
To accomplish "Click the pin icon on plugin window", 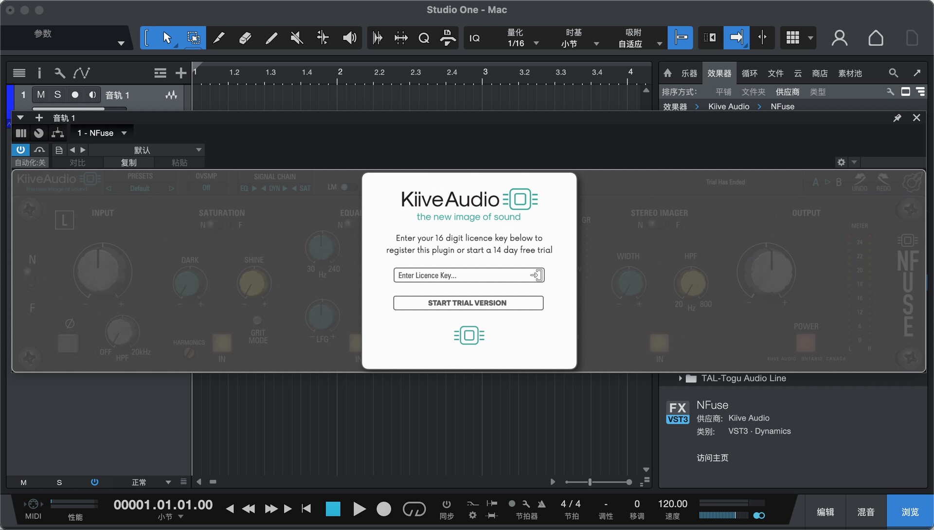I will point(897,118).
